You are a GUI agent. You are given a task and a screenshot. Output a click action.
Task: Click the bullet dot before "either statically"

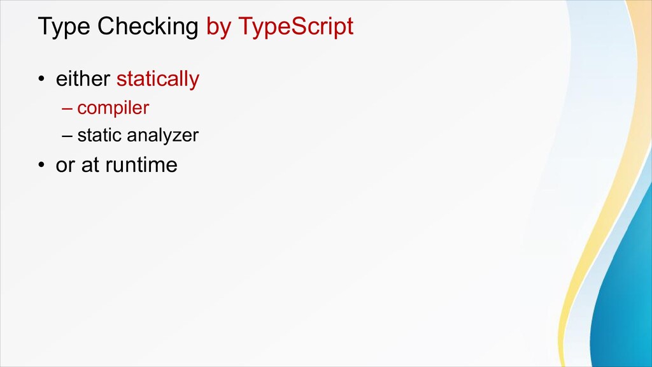41,80
